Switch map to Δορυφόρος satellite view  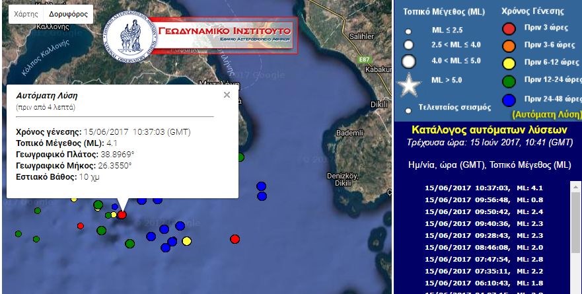(x=68, y=15)
